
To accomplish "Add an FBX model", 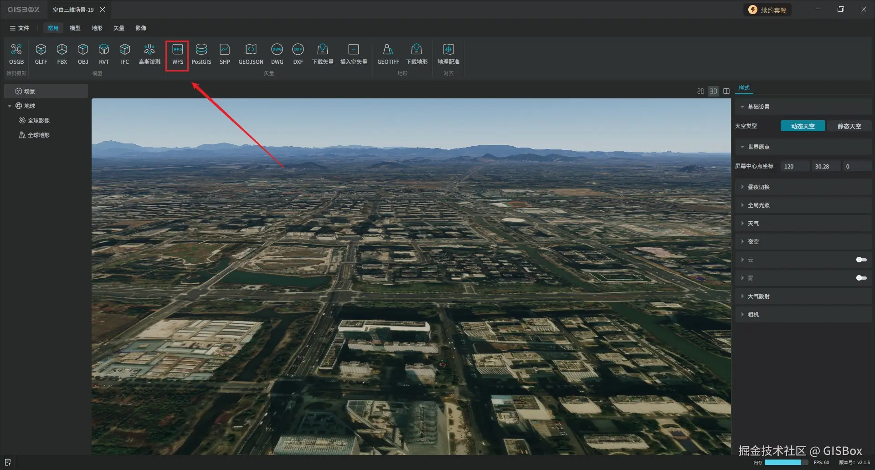I will click(x=62, y=54).
